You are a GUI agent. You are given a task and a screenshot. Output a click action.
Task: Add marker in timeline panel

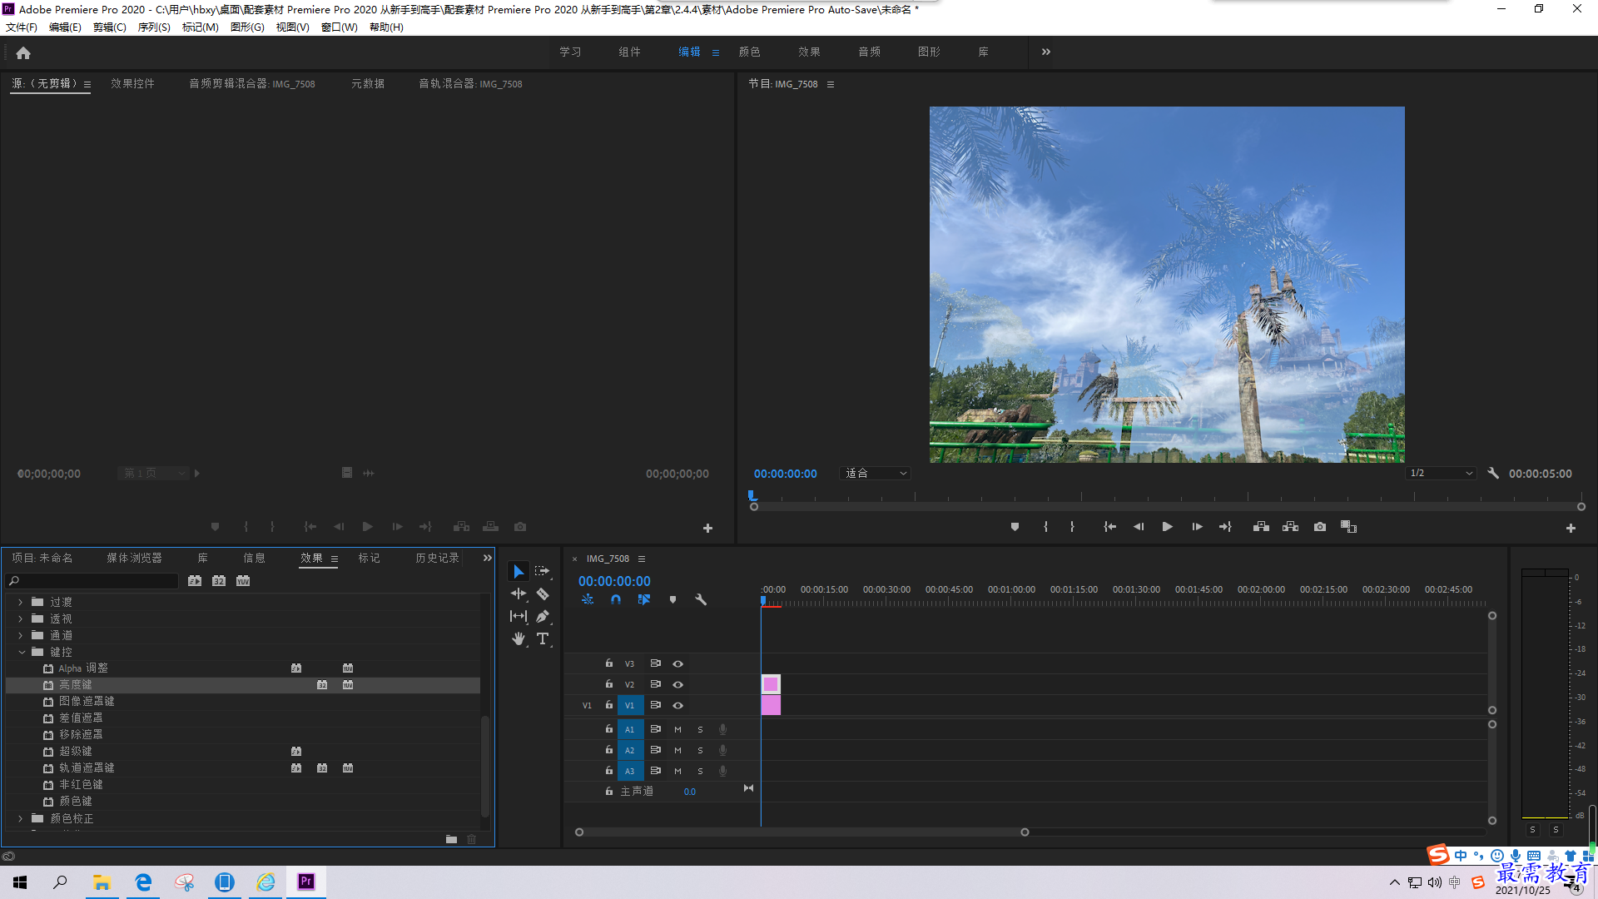672,599
